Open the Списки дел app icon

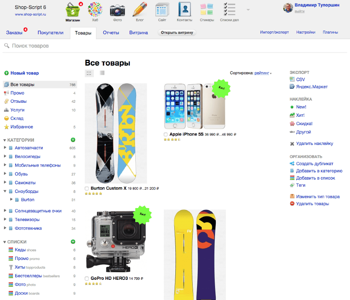tap(229, 9)
